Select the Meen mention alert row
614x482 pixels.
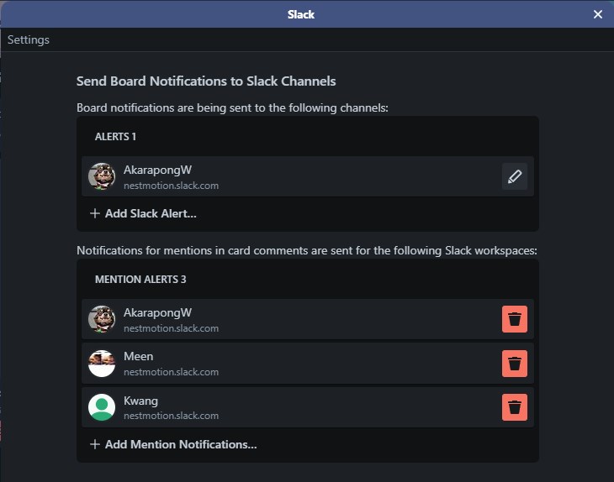(x=307, y=364)
